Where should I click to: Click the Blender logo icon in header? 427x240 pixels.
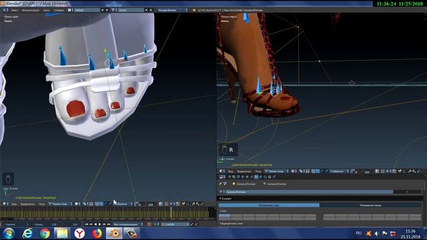coord(194,10)
